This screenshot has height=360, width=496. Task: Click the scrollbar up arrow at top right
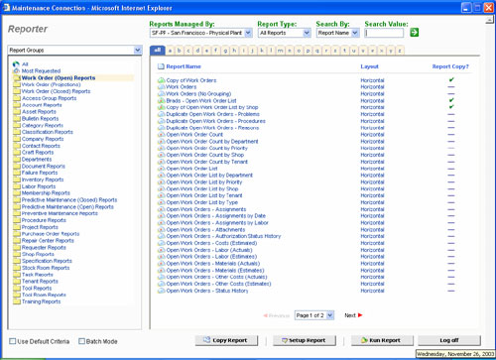pos(490,20)
